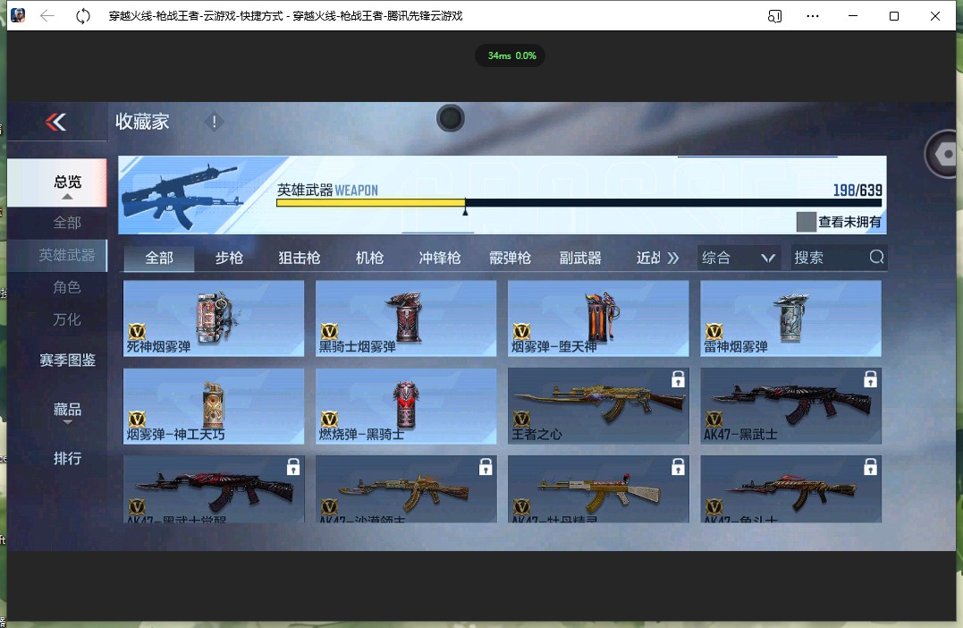Image resolution: width=963 pixels, height=628 pixels.
Task: Tap the floating round button at top center
Action: point(450,118)
